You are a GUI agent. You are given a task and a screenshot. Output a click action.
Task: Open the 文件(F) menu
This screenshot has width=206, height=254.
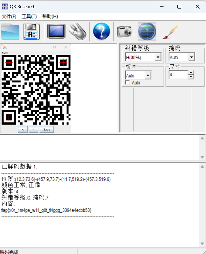point(9,16)
